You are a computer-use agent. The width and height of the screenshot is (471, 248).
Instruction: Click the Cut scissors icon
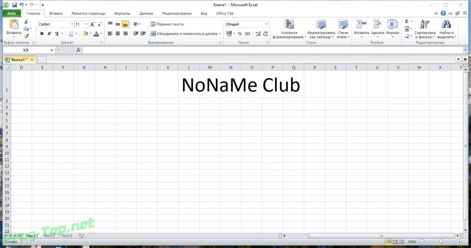point(26,22)
